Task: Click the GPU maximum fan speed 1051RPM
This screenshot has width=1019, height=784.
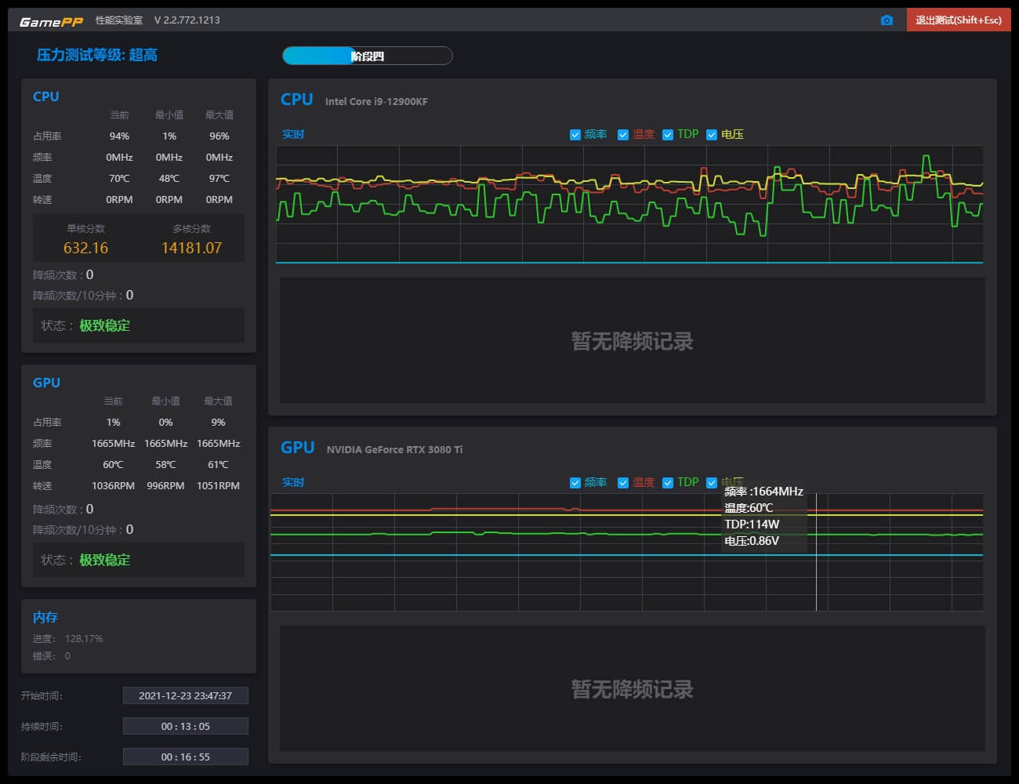Action: click(218, 486)
